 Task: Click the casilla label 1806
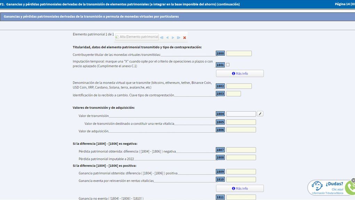(x=220, y=130)
